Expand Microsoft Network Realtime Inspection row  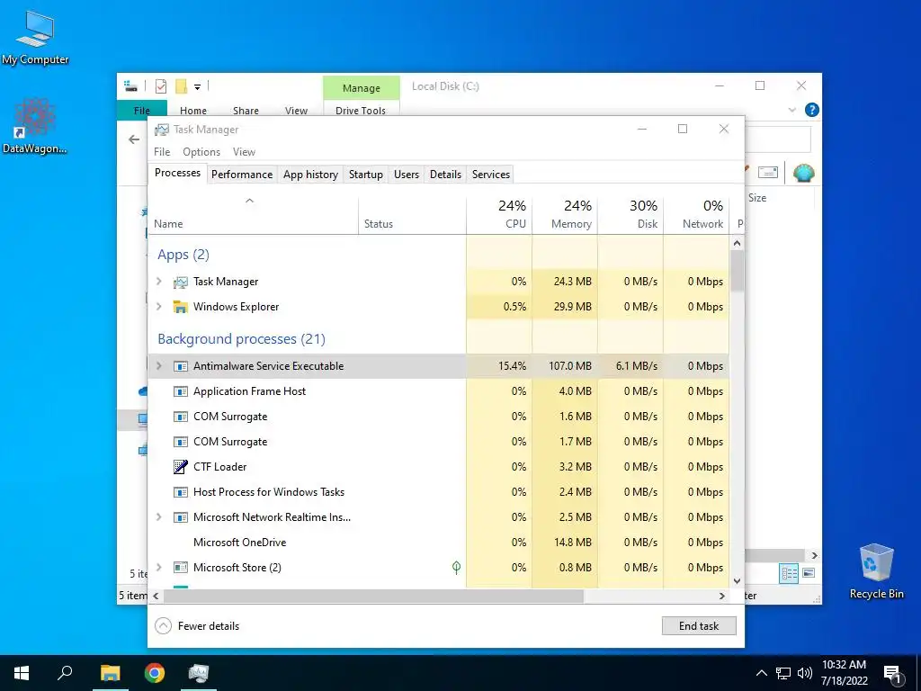(x=158, y=517)
